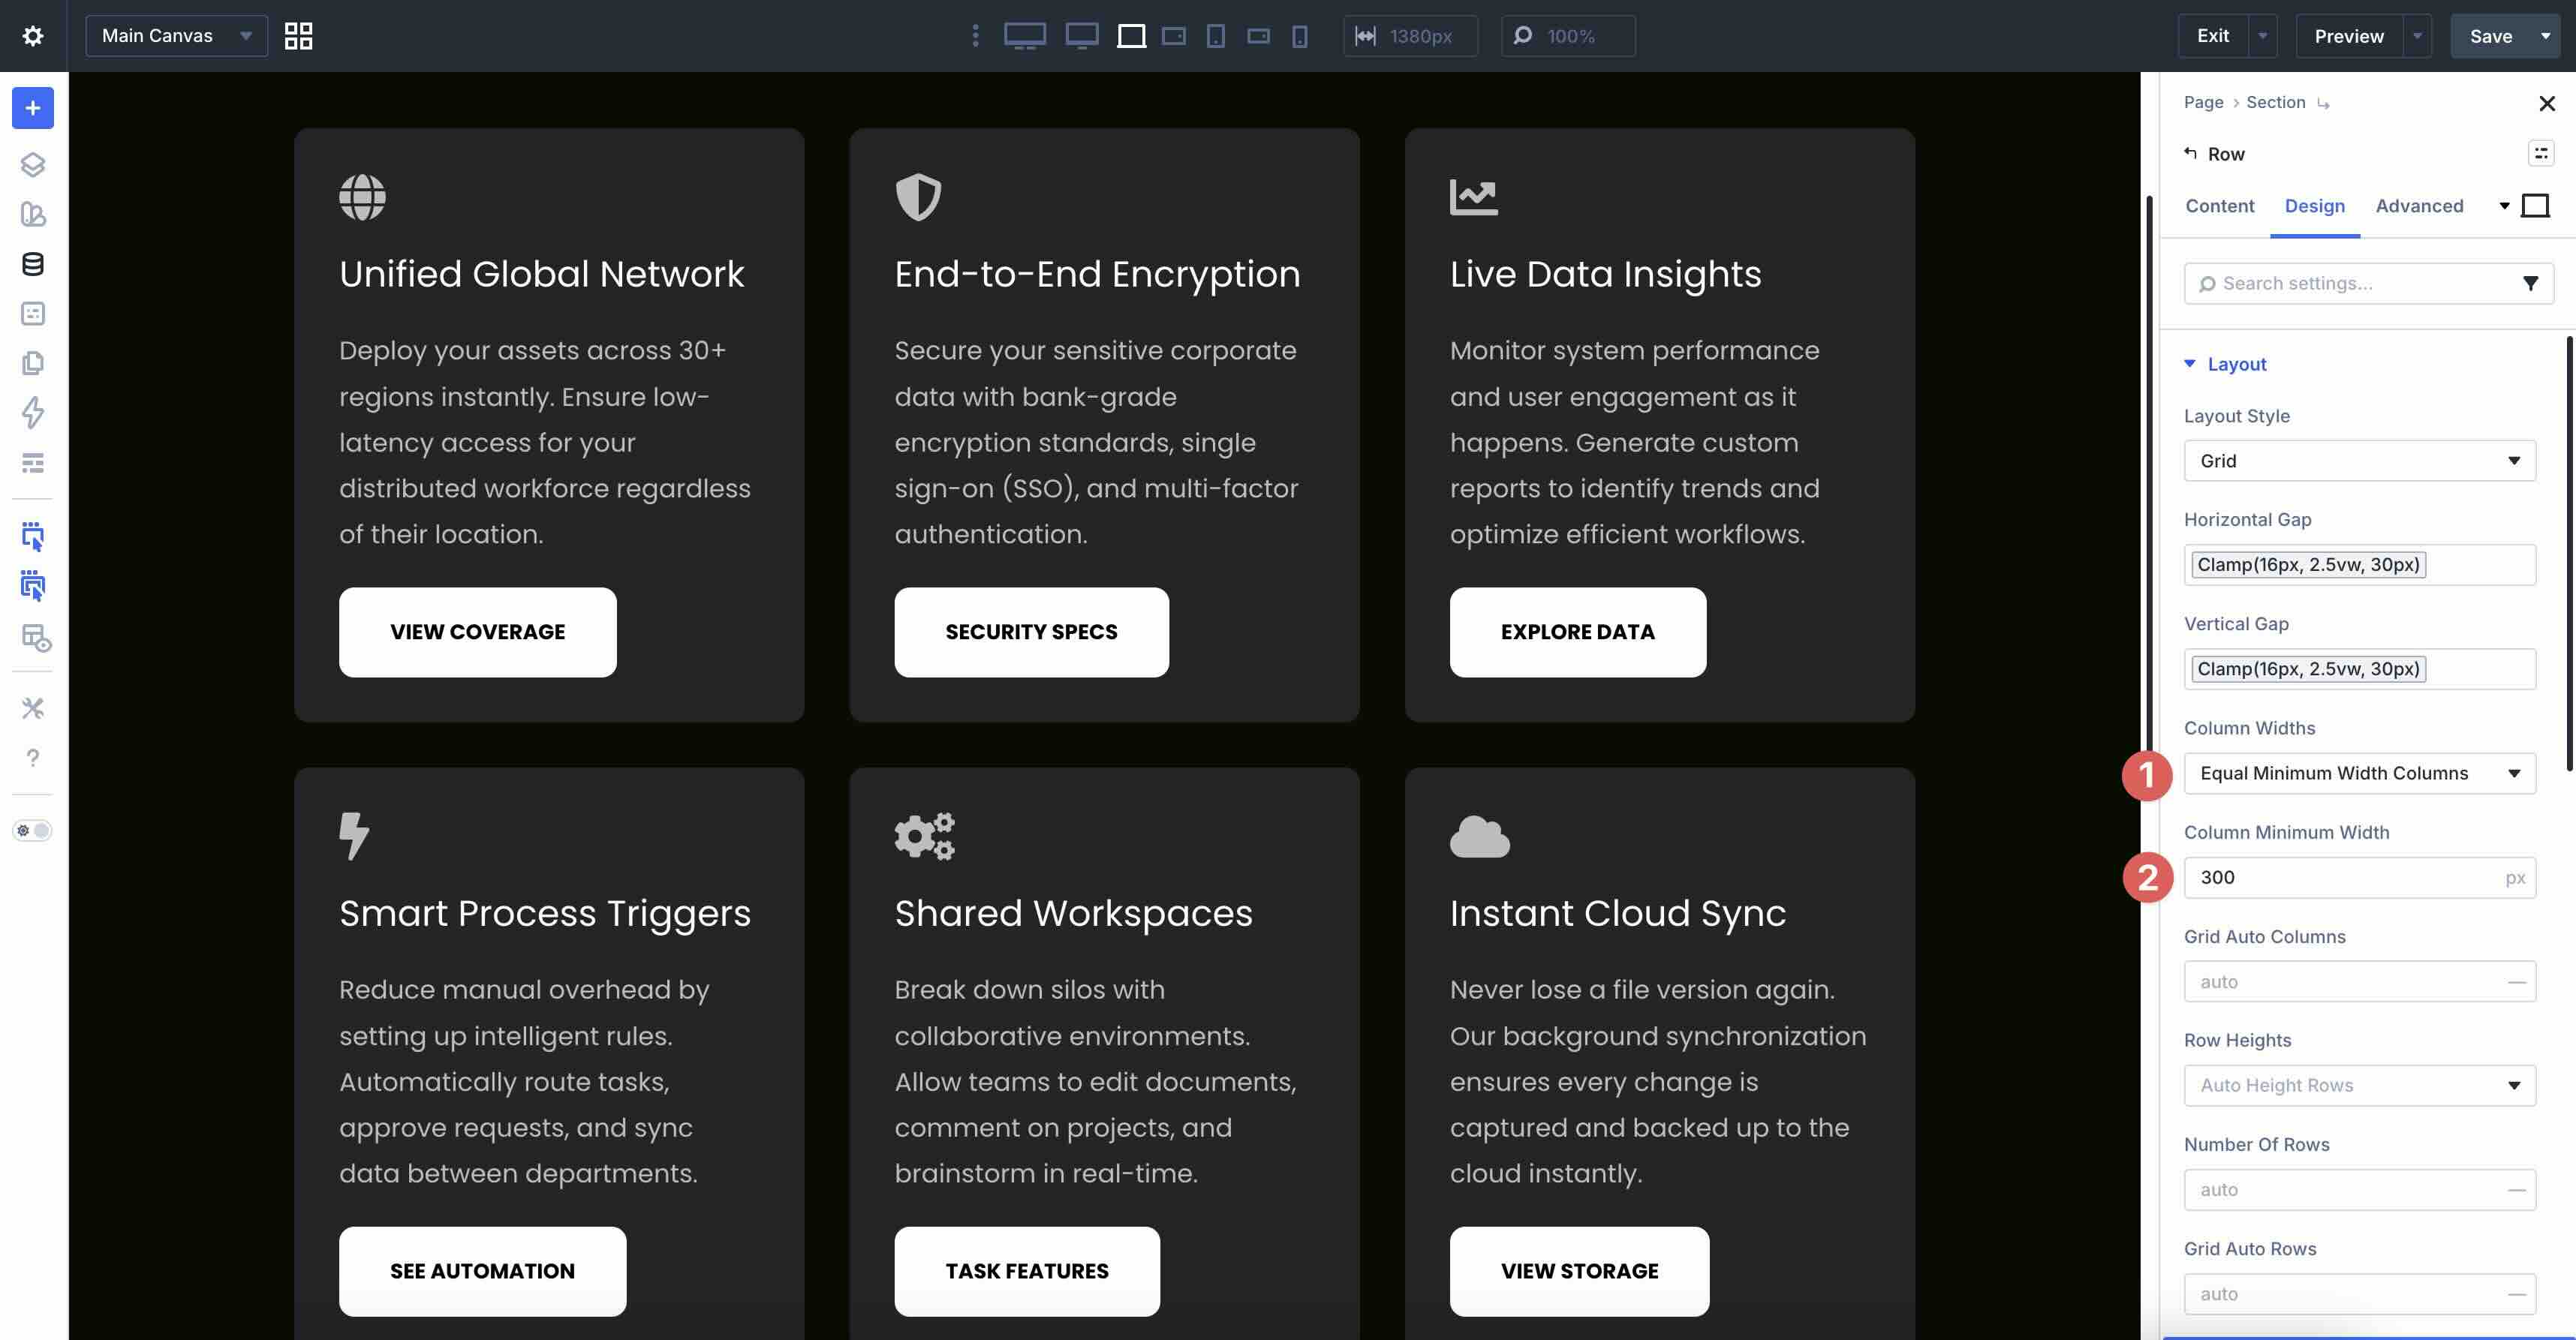Switch to the Advanced tab
The height and width of the screenshot is (1340, 2576).
[2420, 206]
